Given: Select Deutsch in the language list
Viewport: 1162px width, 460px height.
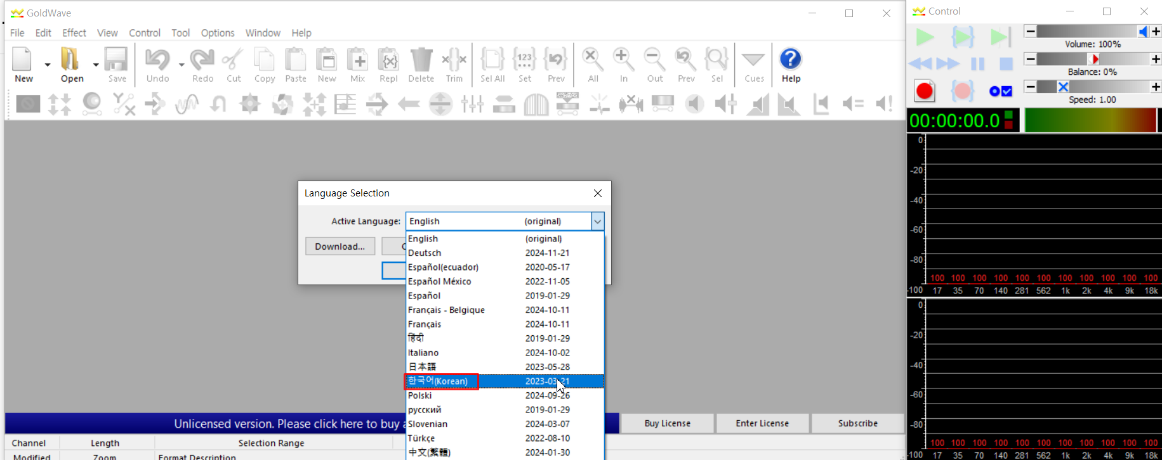Looking at the screenshot, I should click(x=505, y=253).
